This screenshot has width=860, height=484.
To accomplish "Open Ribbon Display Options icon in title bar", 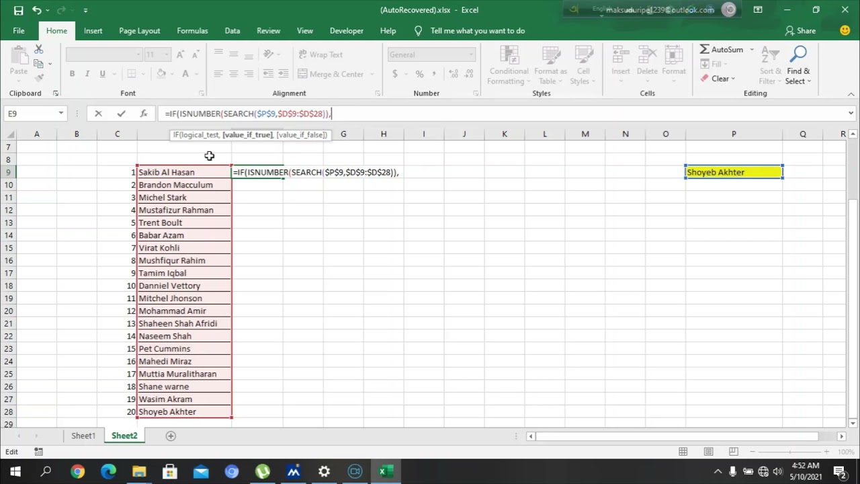I will tap(758, 10).
